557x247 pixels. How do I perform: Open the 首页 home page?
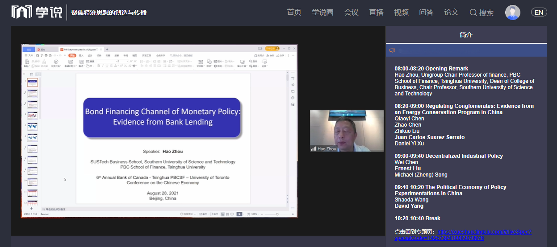294,12
